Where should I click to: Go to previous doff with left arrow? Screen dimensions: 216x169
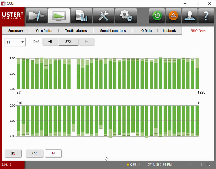[50, 42]
